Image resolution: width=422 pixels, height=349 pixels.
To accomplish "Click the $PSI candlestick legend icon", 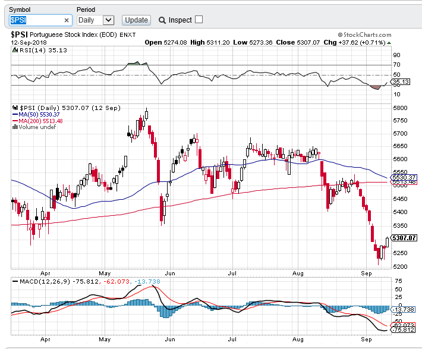I will (x=15, y=108).
